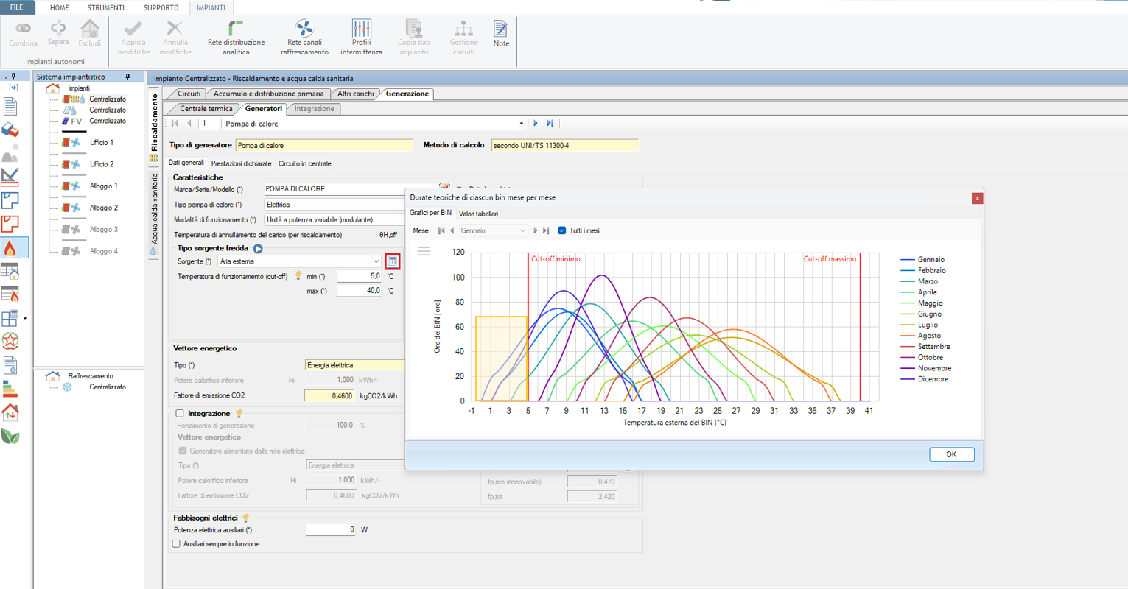
Task: Open the Gennaio month dropdown
Action: [x=522, y=230]
